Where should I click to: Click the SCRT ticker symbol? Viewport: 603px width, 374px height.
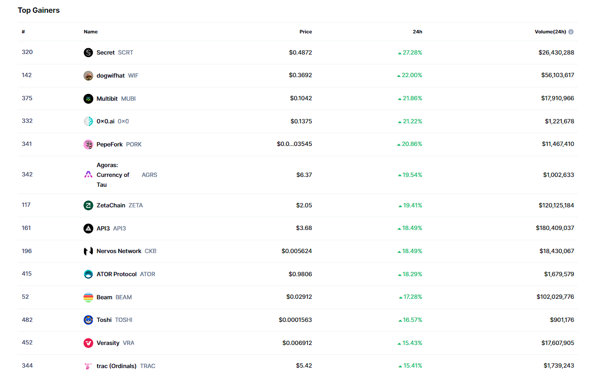coord(126,53)
